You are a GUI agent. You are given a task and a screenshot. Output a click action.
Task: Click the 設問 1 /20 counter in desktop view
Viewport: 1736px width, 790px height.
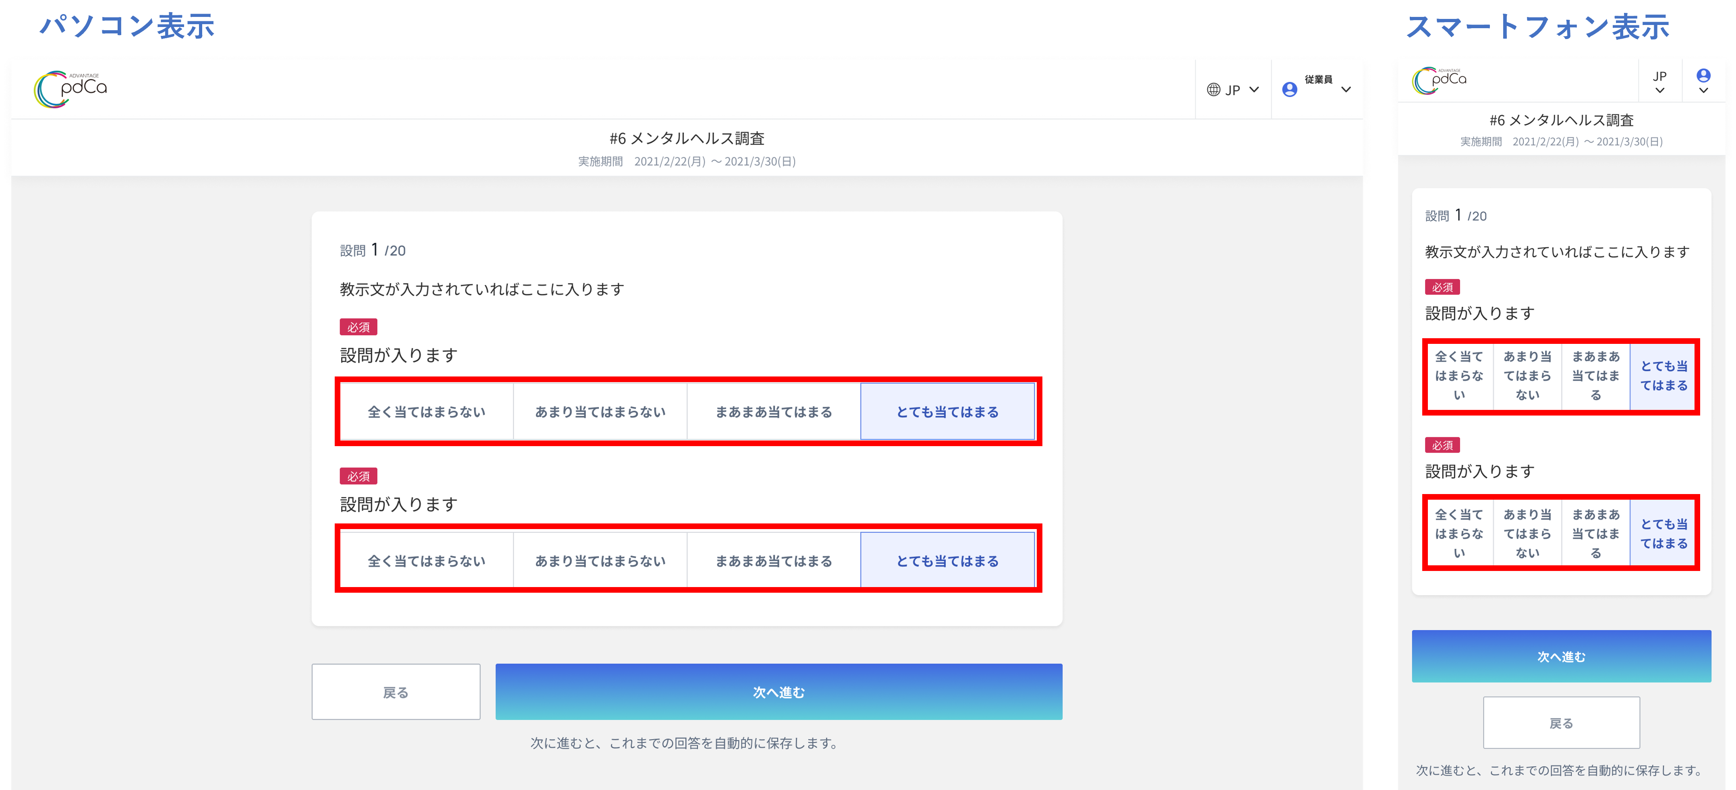coord(373,250)
